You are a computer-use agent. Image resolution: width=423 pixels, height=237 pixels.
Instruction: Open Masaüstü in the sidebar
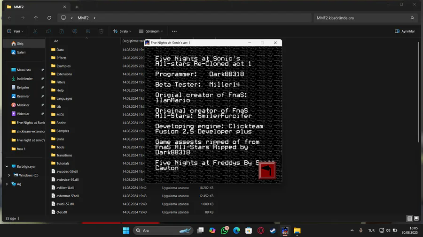24,70
